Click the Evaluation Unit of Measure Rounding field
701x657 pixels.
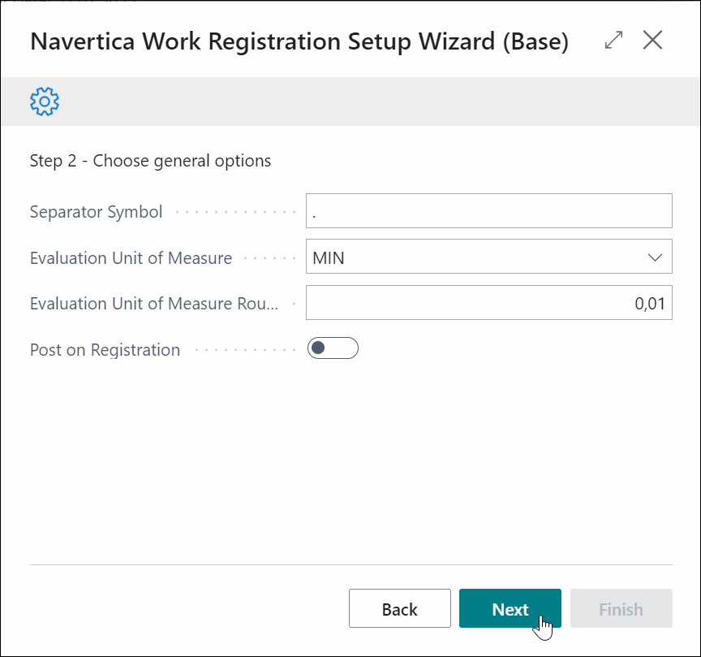(488, 303)
